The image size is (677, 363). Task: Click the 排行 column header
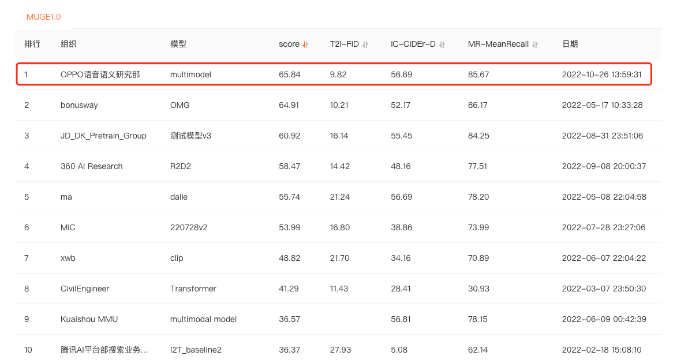tap(32, 44)
